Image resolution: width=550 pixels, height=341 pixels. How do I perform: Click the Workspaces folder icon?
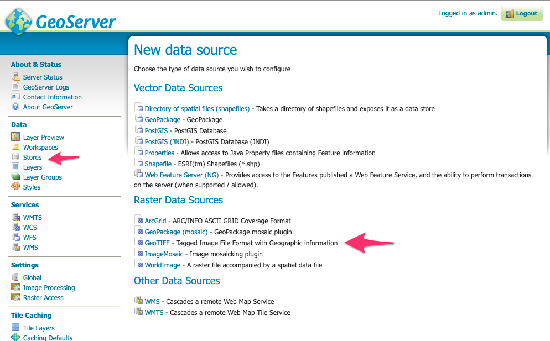pyautogui.click(x=15, y=147)
